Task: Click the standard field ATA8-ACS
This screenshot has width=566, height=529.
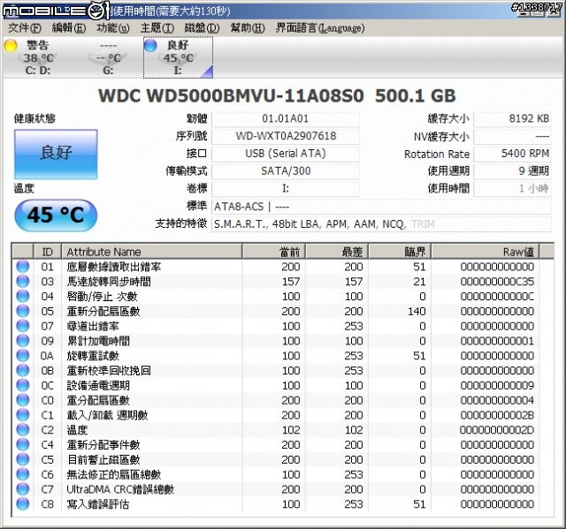Action: coord(381,207)
